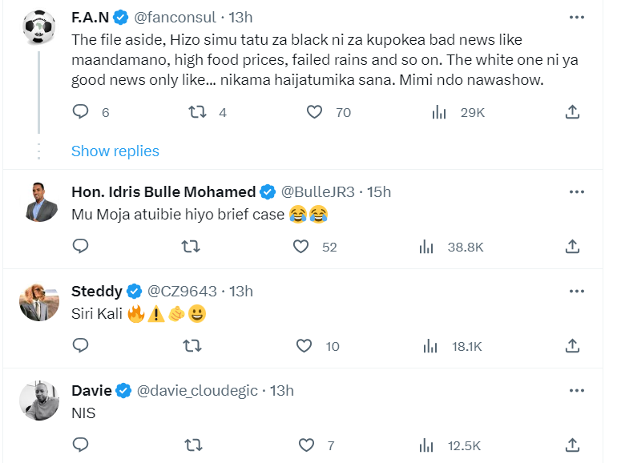Like Steddy's 'Siri Kali' tweet
The width and height of the screenshot is (617, 463).
(x=304, y=346)
